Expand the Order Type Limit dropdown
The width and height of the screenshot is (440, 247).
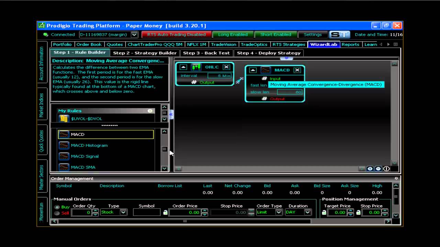coord(278,212)
